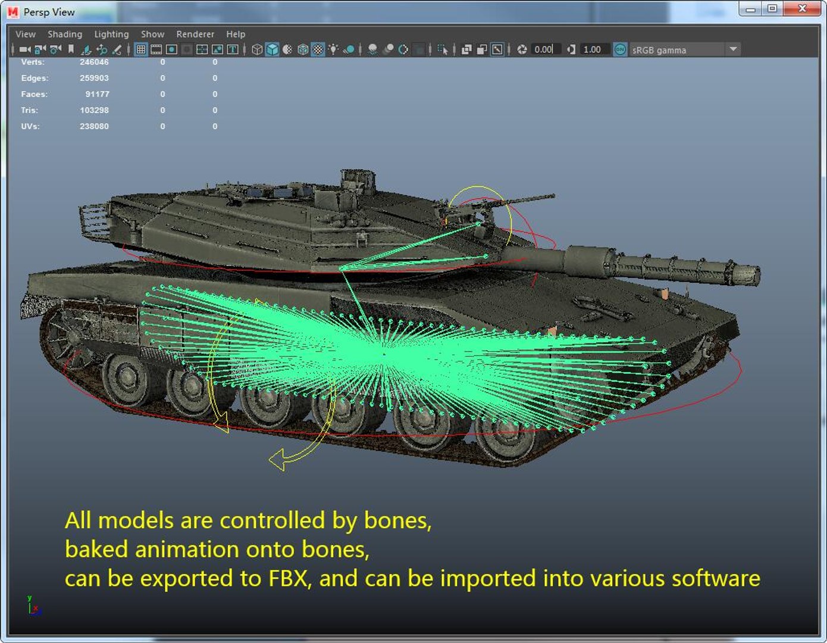Toggle the Motion Blur icon
Image resolution: width=827 pixels, height=643 pixels.
[x=389, y=49]
